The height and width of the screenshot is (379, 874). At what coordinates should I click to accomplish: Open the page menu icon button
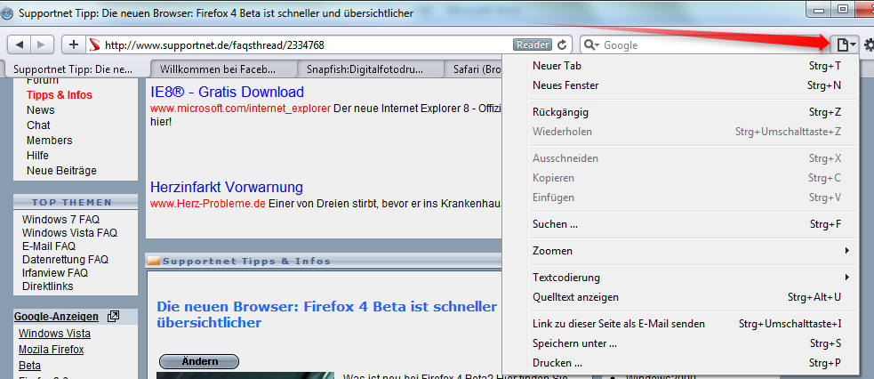844,44
